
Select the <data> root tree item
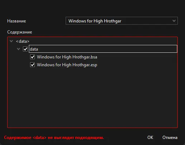coord(23,41)
